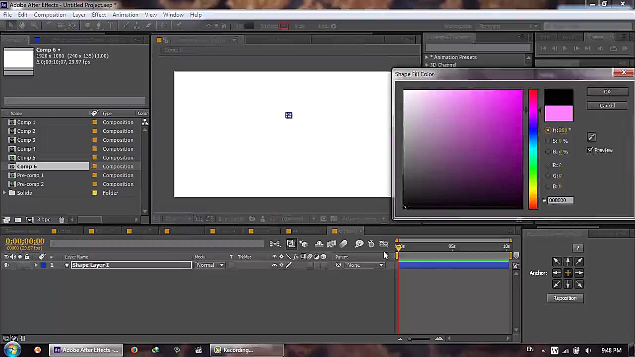Image resolution: width=635 pixels, height=357 pixels.
Task: Create a new folder in Project panel
Action: [x=18, y=220]
